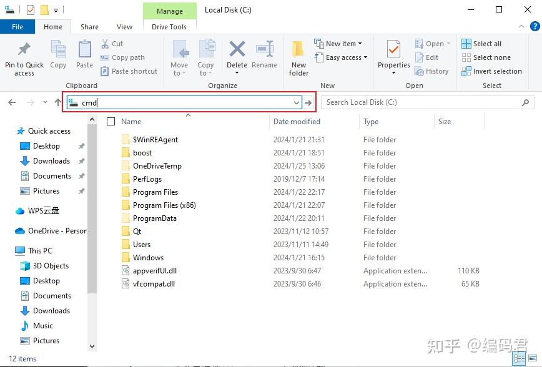Tick the checkbox beside the Name column

click(111, 121)
